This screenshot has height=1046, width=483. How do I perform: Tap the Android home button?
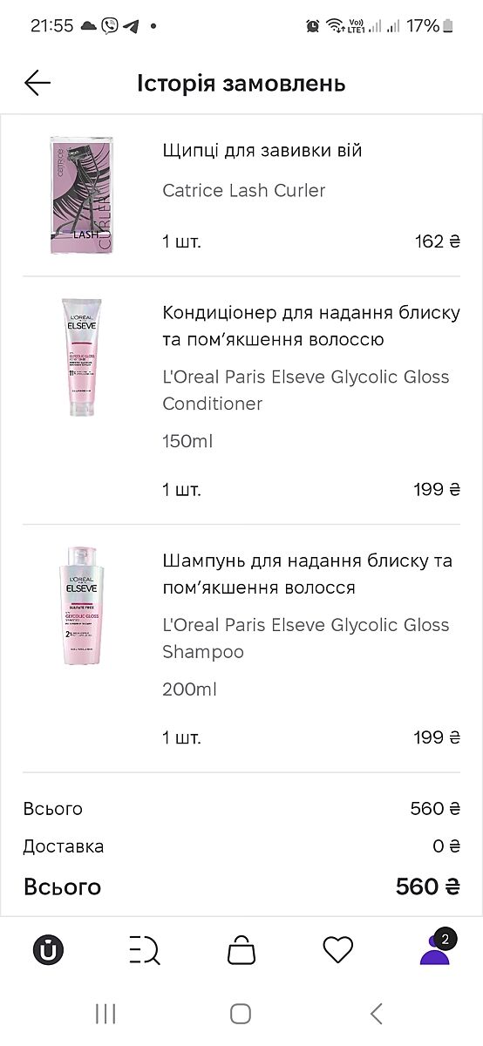click(x=241, y=1013)
